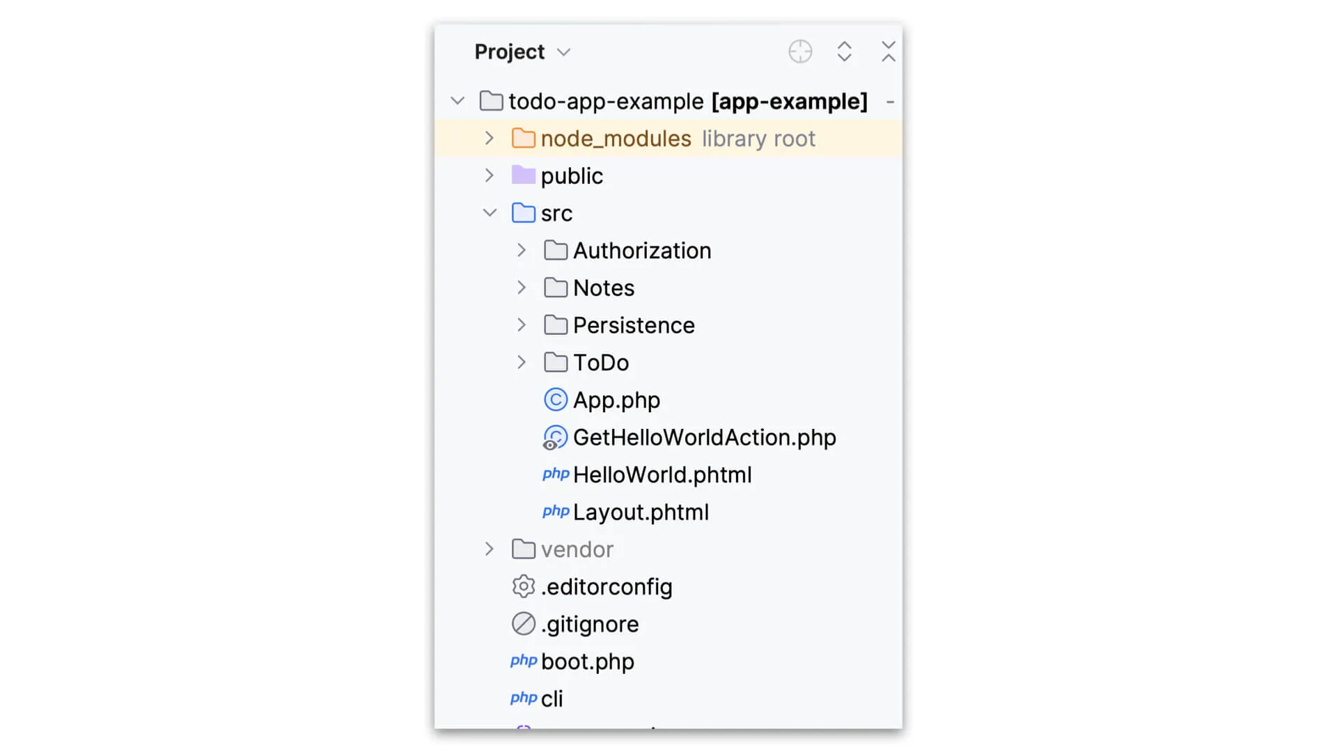Select the Persistence folder
Image resolution: width=1337 pixels, height=752 pixels.
pos(633,324)
